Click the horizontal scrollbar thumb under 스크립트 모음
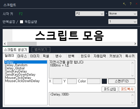Screen dimensions: 140x109 pos(22,44)
